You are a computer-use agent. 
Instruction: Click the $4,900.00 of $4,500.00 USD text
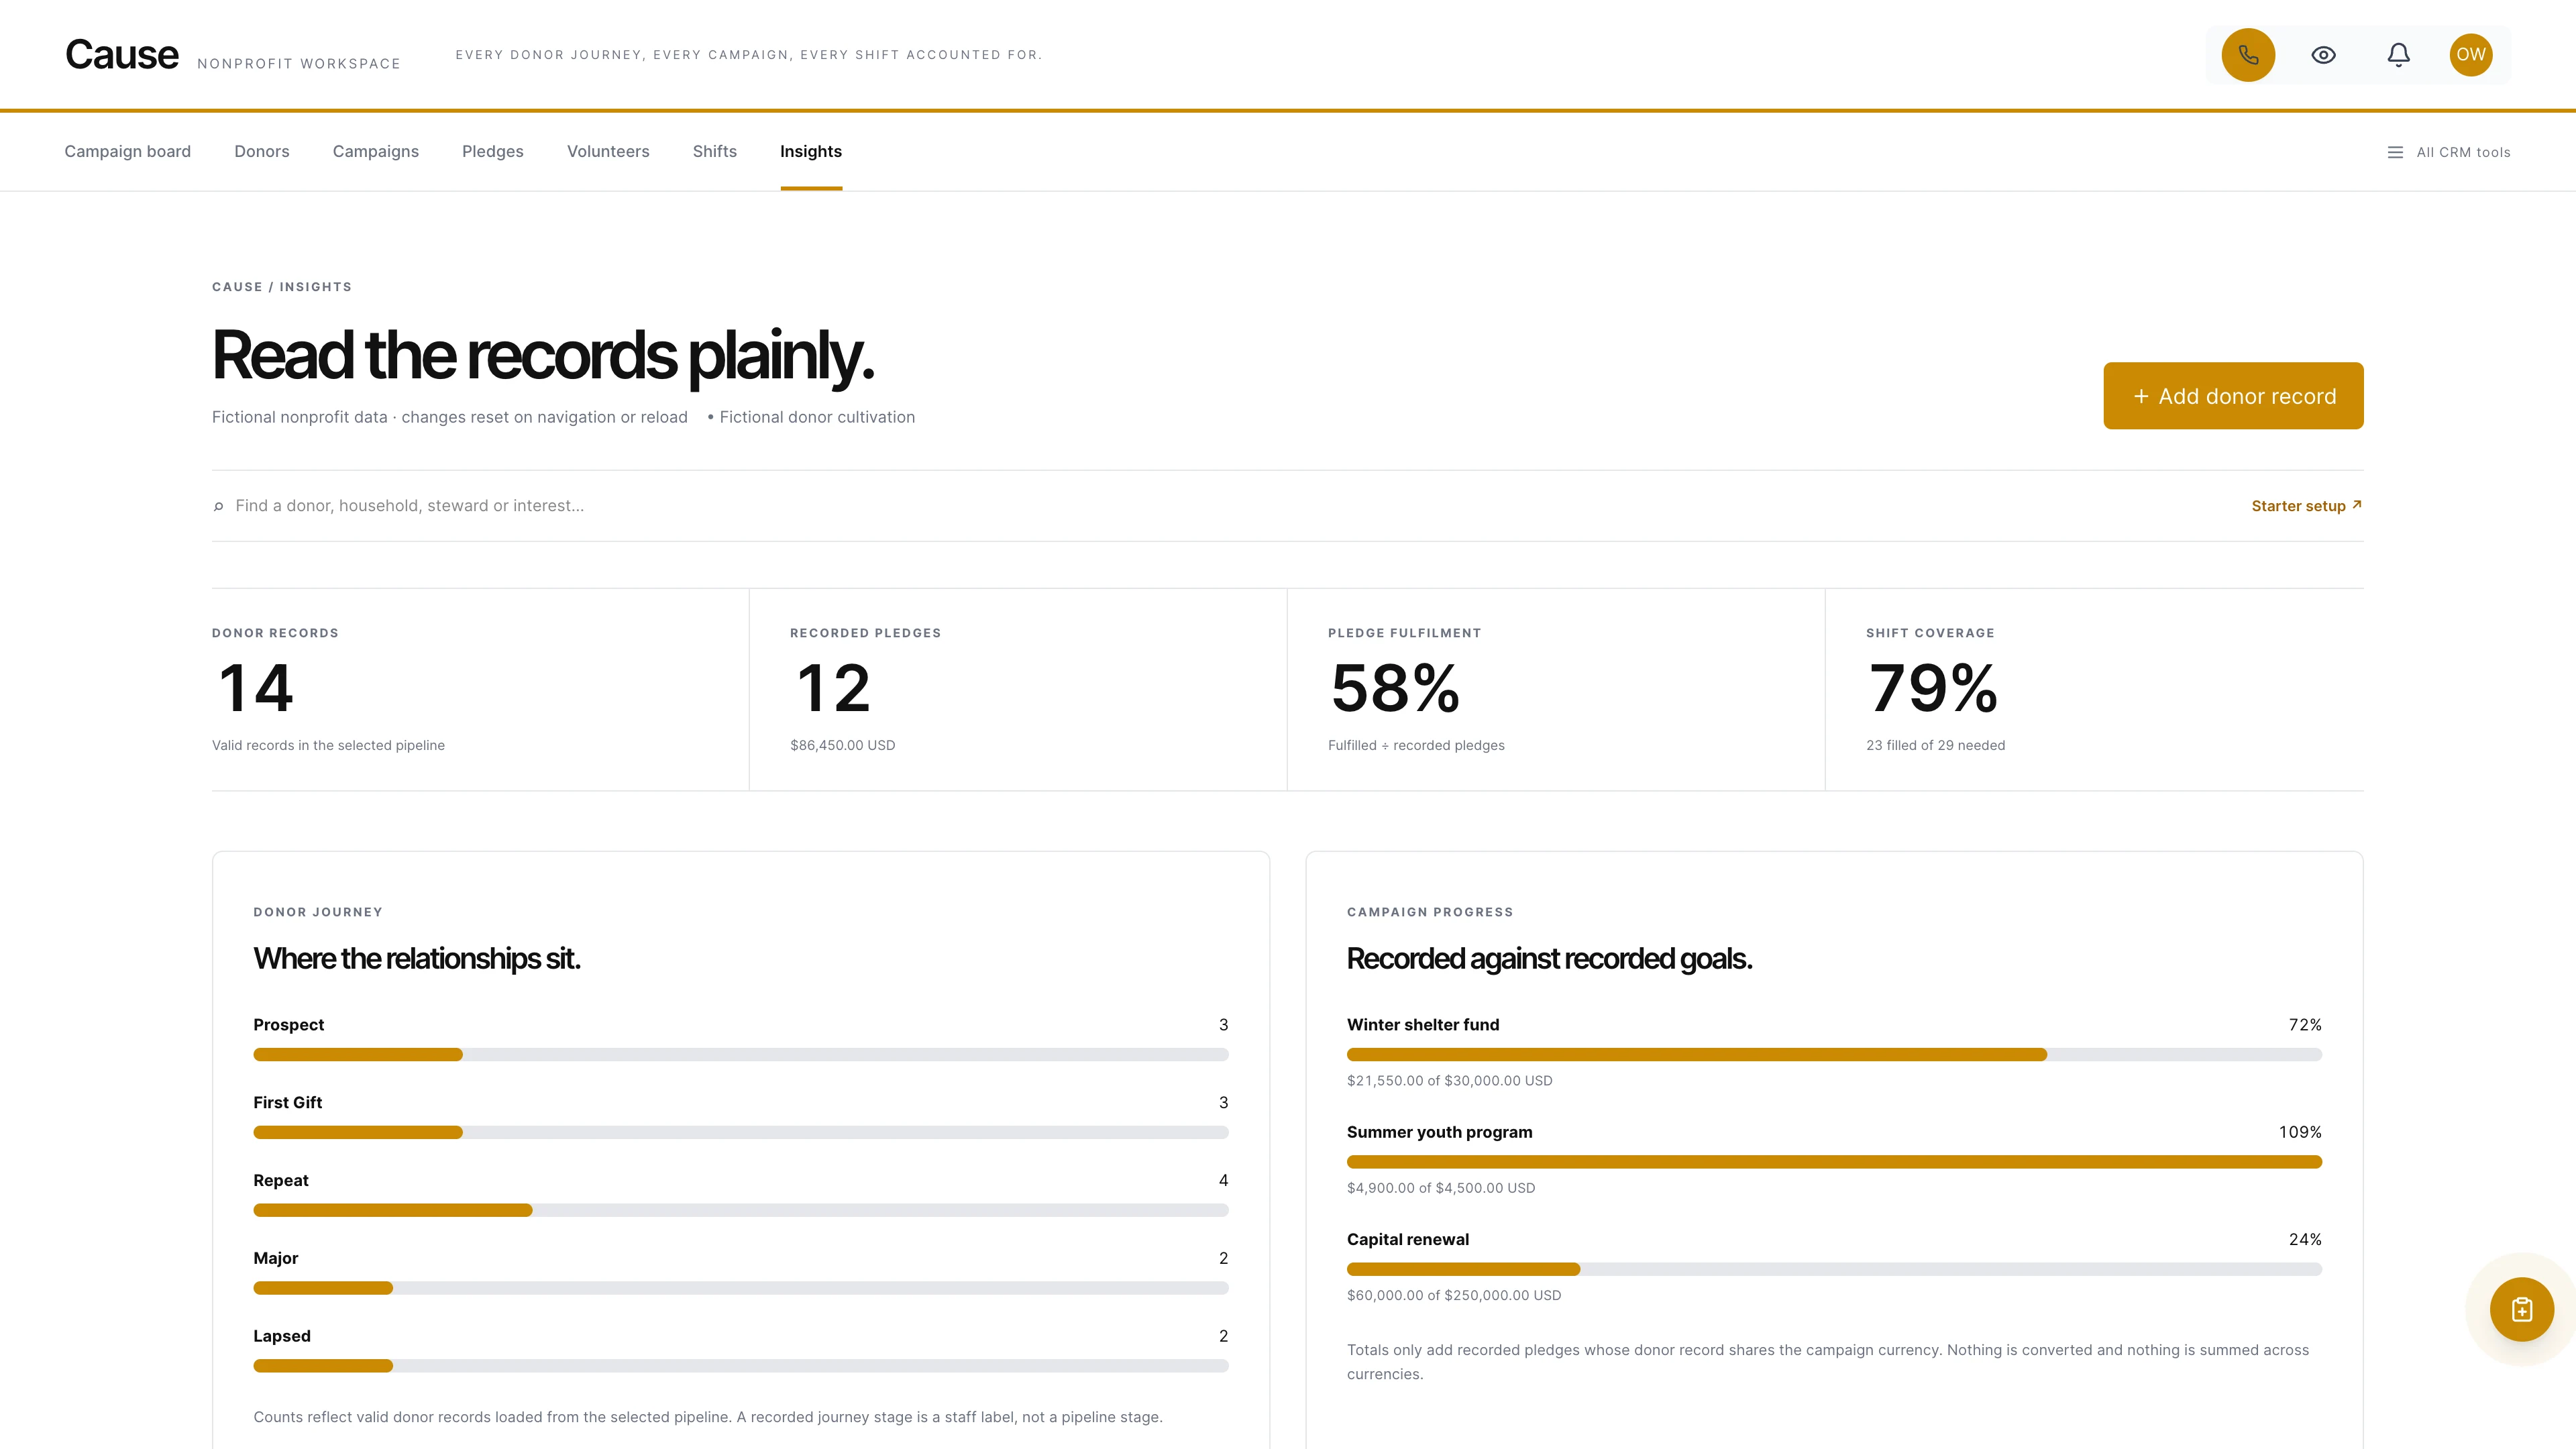[1441, 1188]
